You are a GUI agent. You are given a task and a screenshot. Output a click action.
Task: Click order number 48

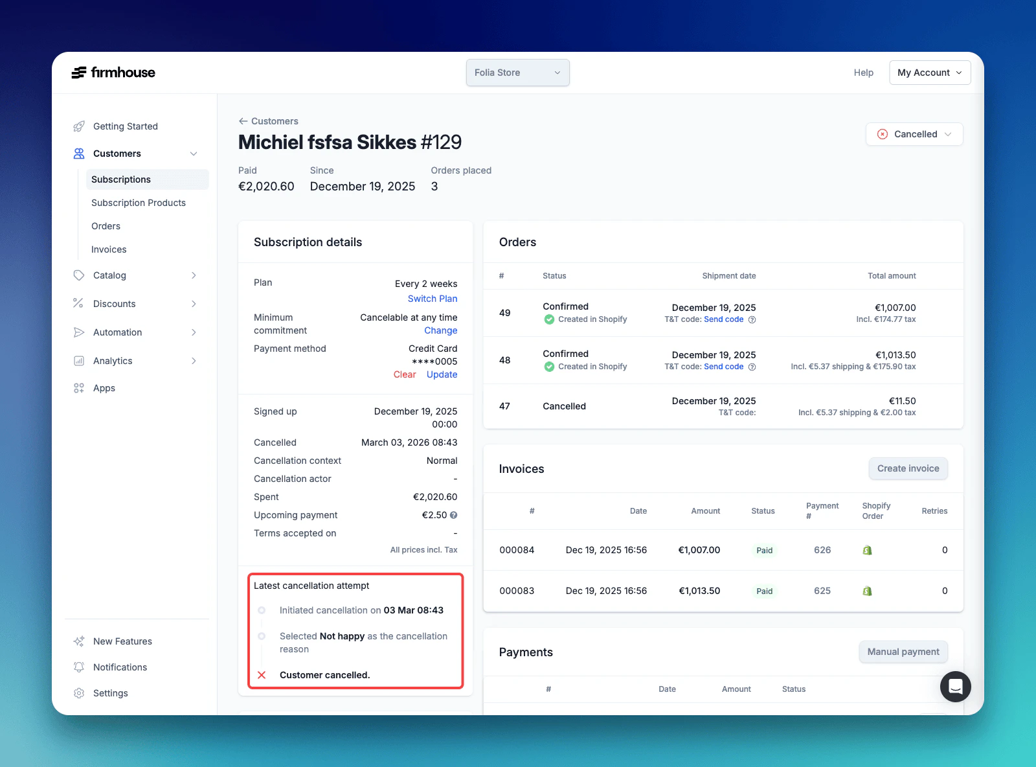505,360
